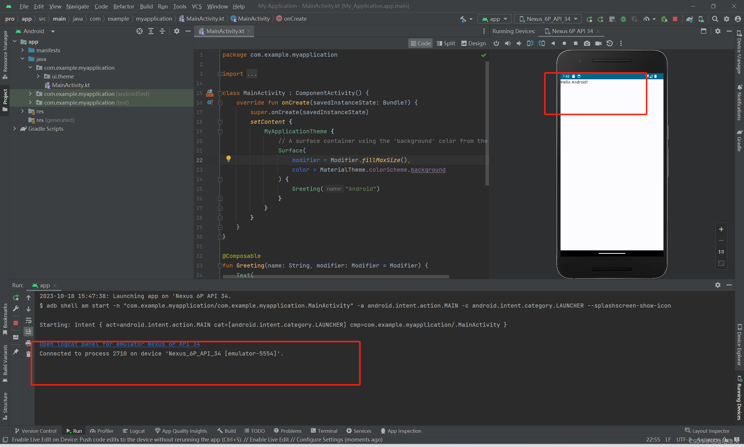
Task: Click the Debug app bug icon
Action: [x=623, y=19]
